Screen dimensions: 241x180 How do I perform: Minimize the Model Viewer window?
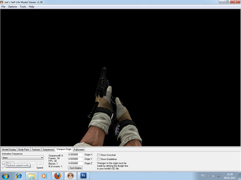(222, 2)
